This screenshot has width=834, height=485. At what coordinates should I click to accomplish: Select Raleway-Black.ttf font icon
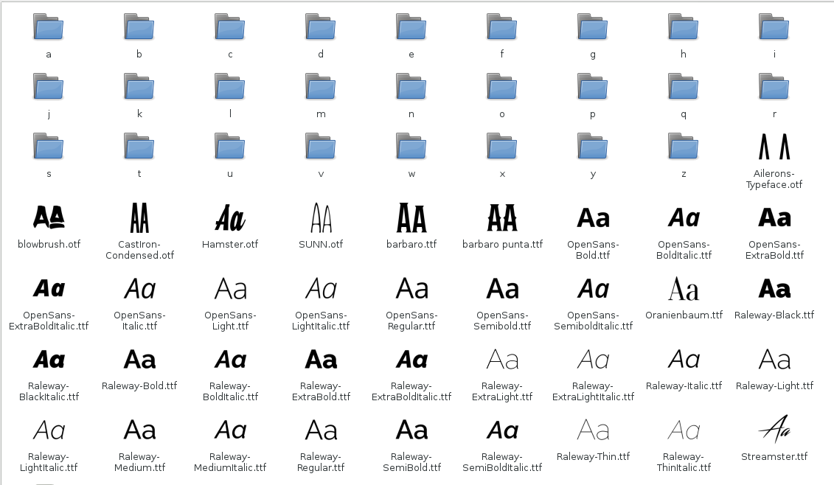774,289
